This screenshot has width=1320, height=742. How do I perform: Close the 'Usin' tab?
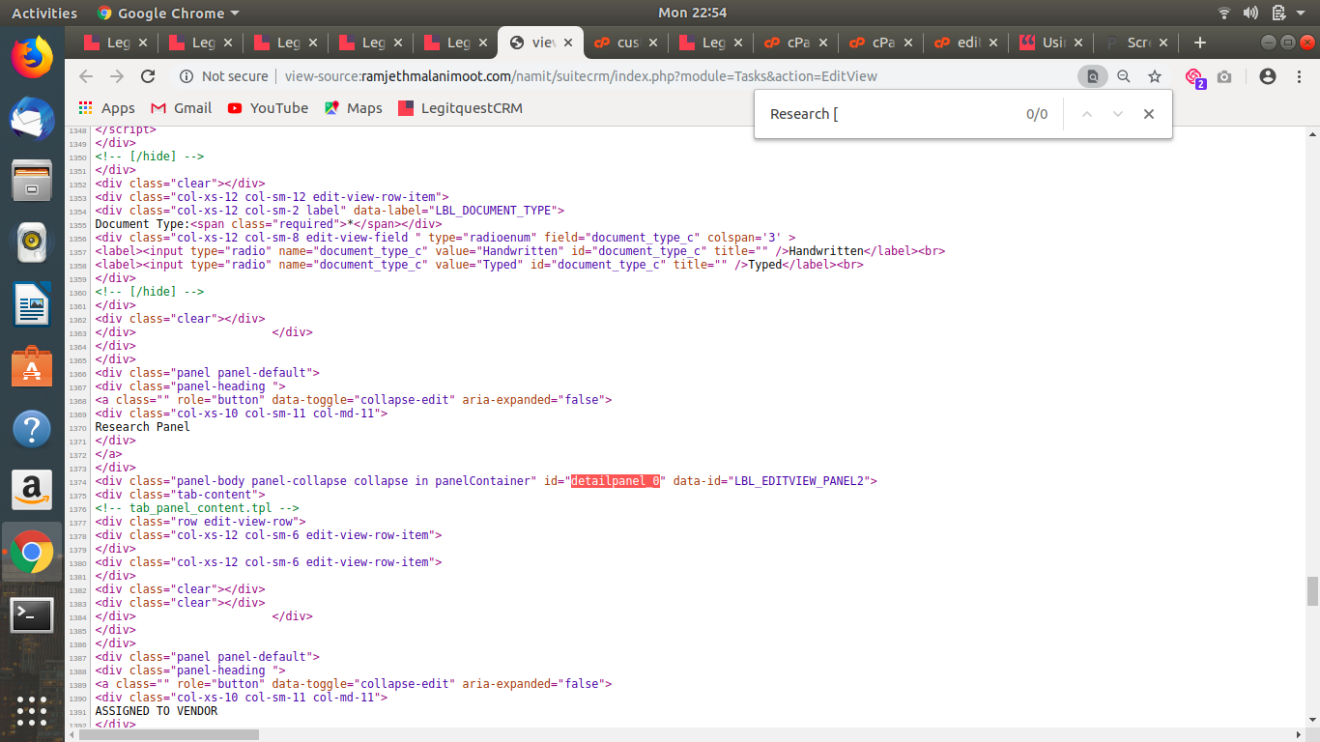[x=1077, y=43]
